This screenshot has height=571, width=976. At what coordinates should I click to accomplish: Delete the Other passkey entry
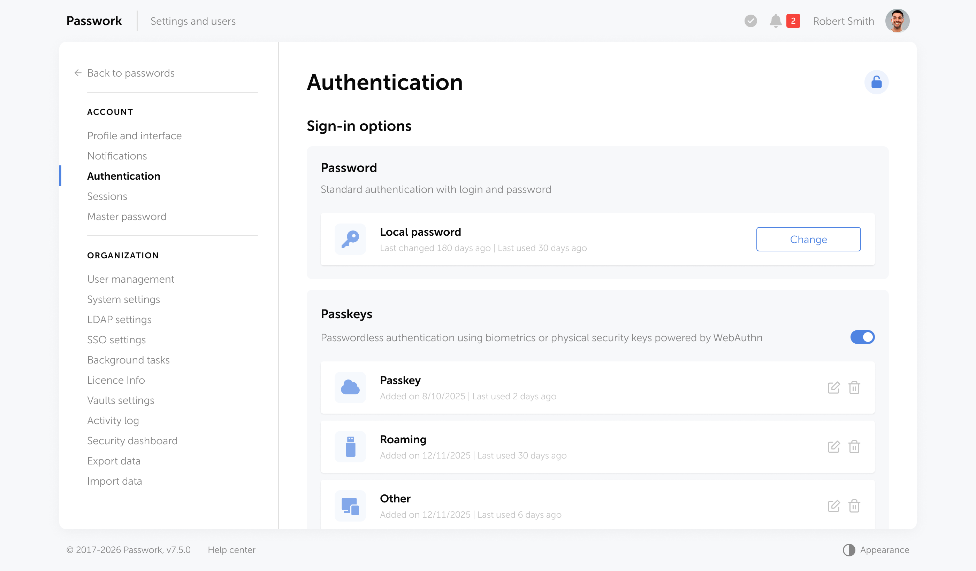point(854,506)
